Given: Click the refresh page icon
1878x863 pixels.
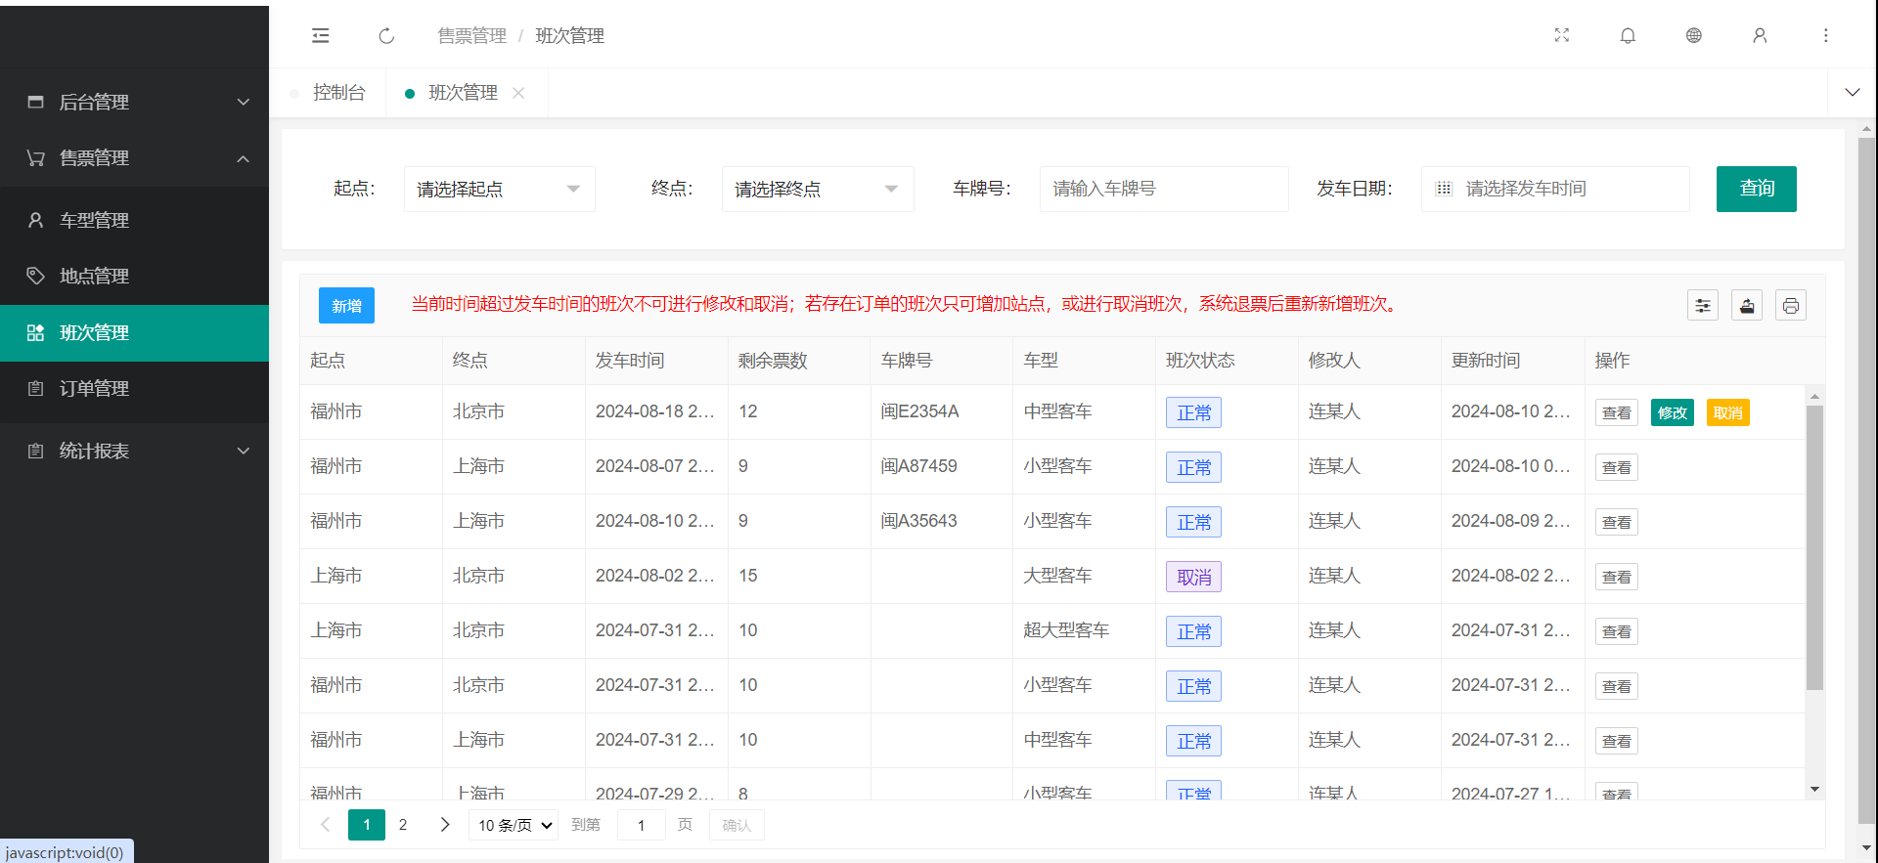Looking at the screenshot, I should pos(386,36).
